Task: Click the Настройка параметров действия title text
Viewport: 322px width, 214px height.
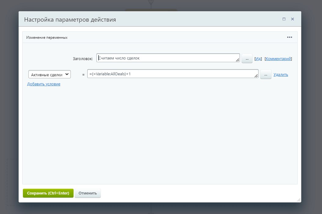Action: [70, 20]
